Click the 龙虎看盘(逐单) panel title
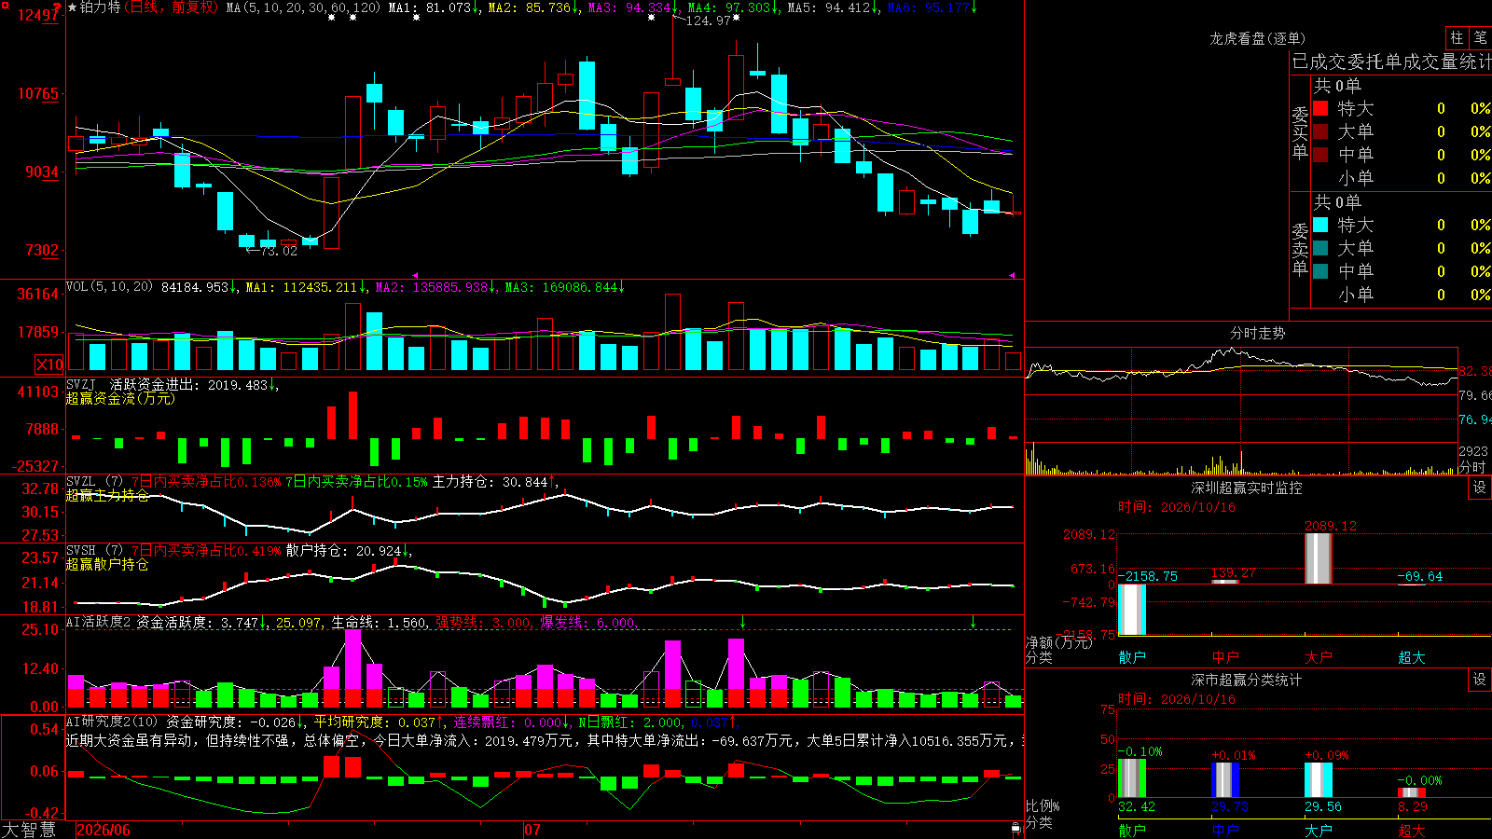 point(1257,38)
